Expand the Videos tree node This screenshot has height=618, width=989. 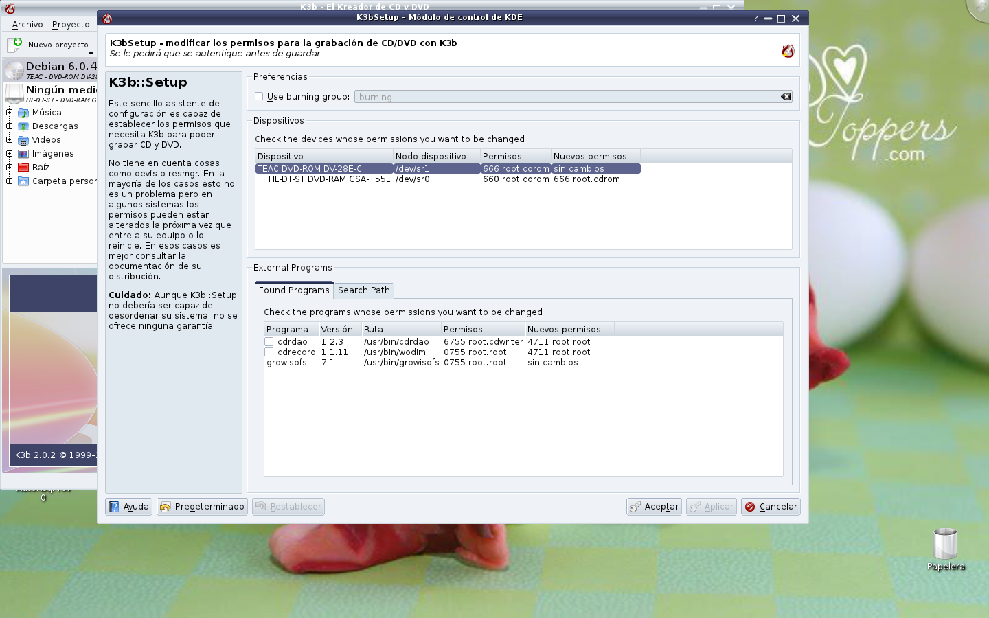click(10, 140)
